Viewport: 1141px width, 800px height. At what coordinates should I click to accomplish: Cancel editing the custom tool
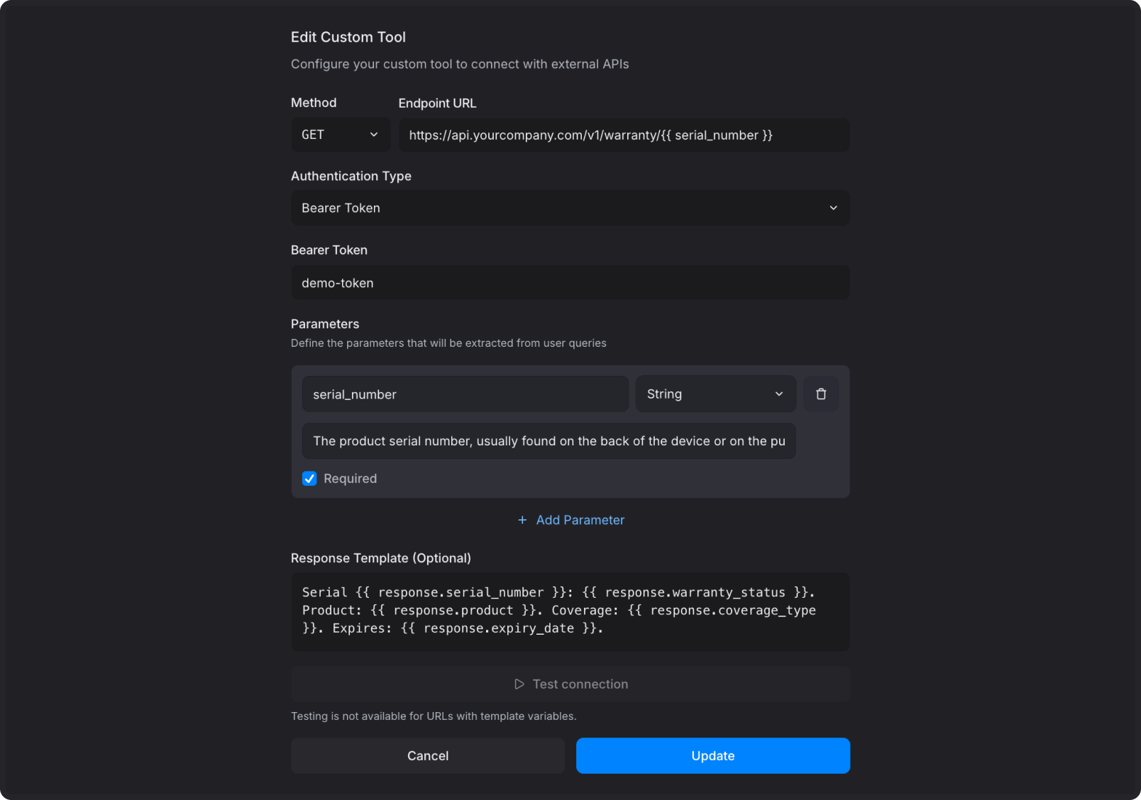pos(428,756)
